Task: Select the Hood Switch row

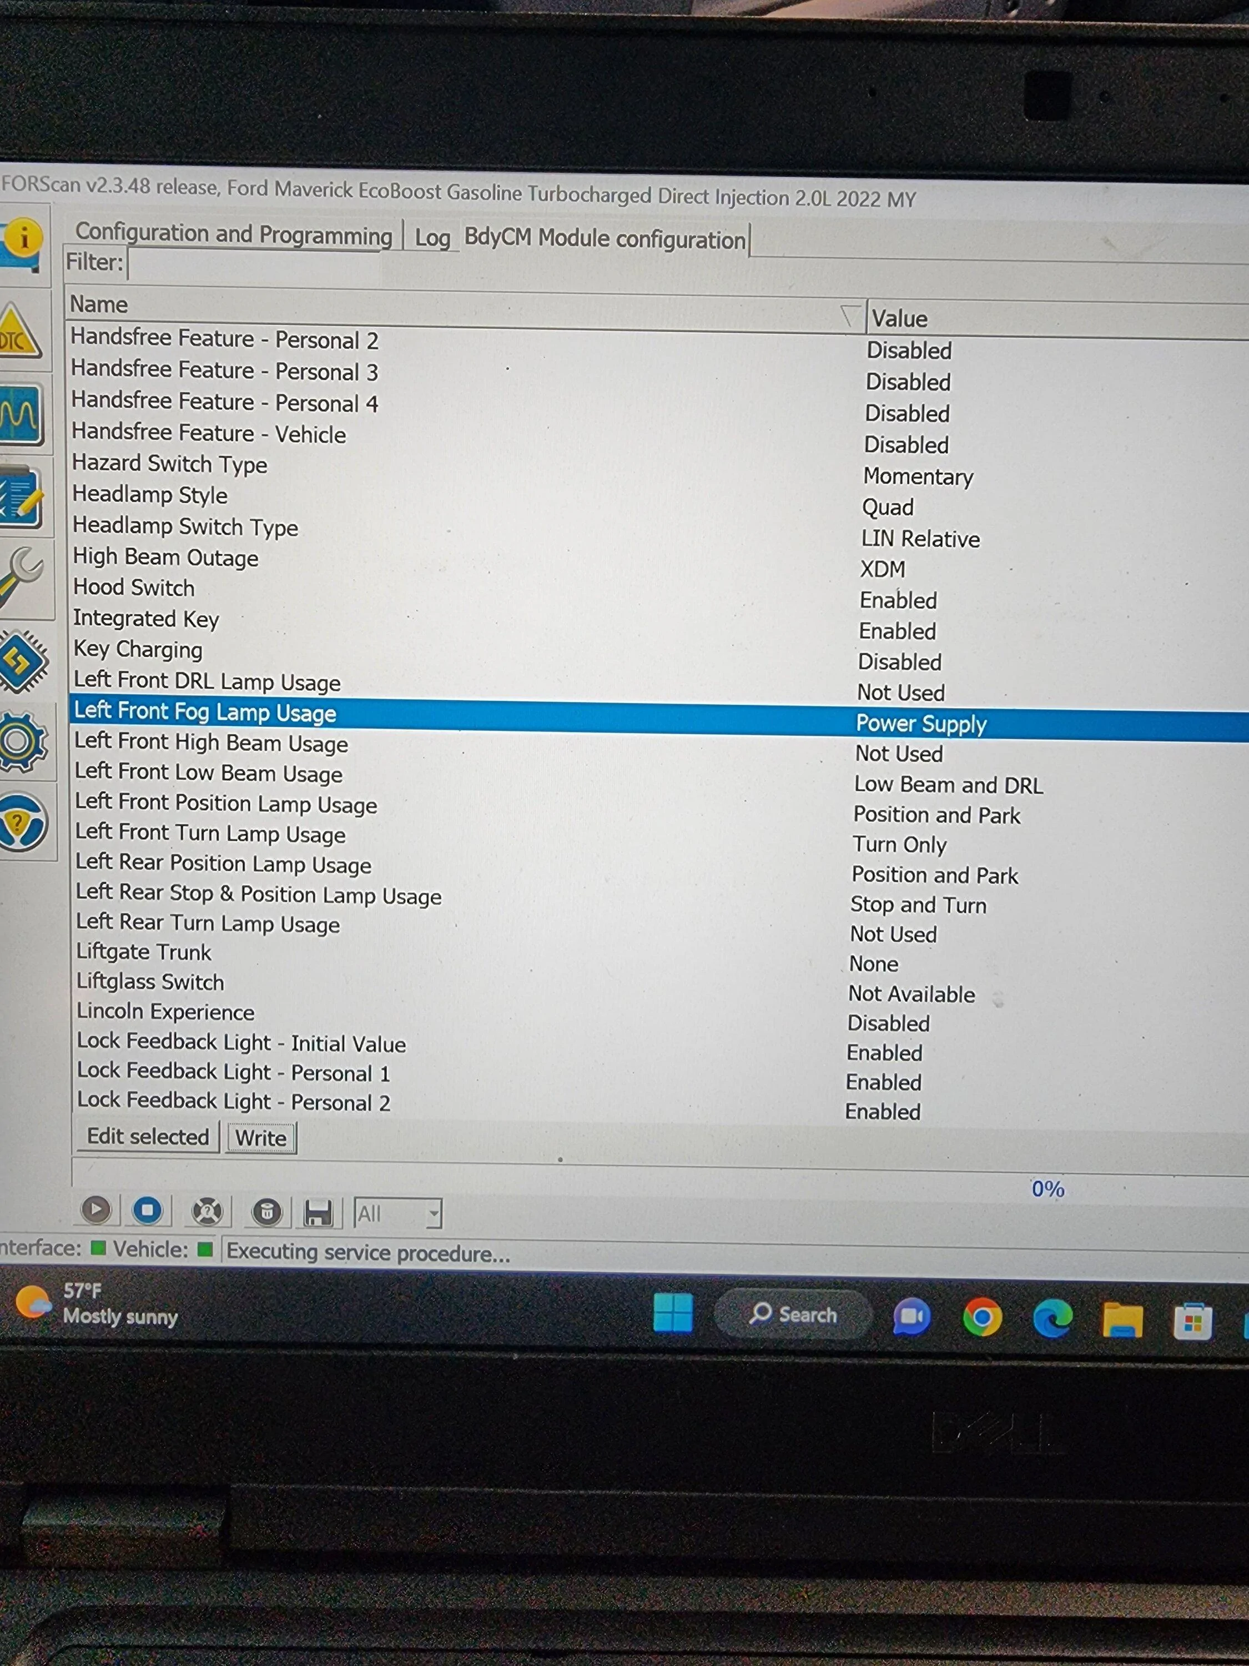Action: [659, 594]
